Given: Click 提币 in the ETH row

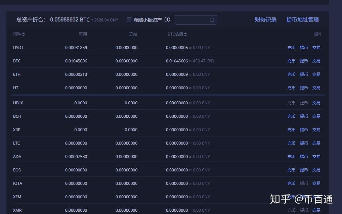Looking at the screenshot, I should [304, 74].
